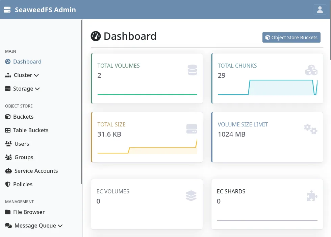Image resolution: width=331 pixels, height=237 pixels.
Task: Click the Storage drive icon in sidebar
Action: pyautogui.click(x=8, y=89)
